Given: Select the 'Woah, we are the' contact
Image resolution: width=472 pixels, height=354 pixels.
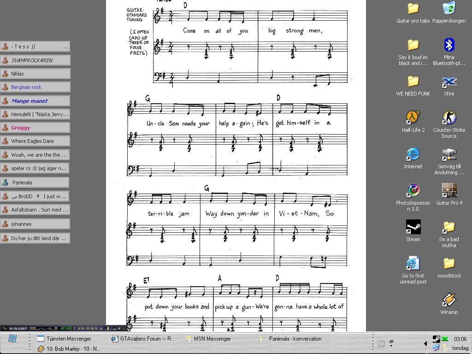Looking at the screenshot, I should (35, 155).
